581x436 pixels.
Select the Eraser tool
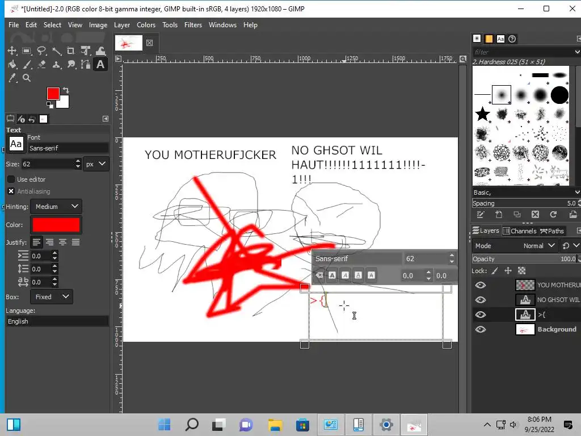pos(41,65)
